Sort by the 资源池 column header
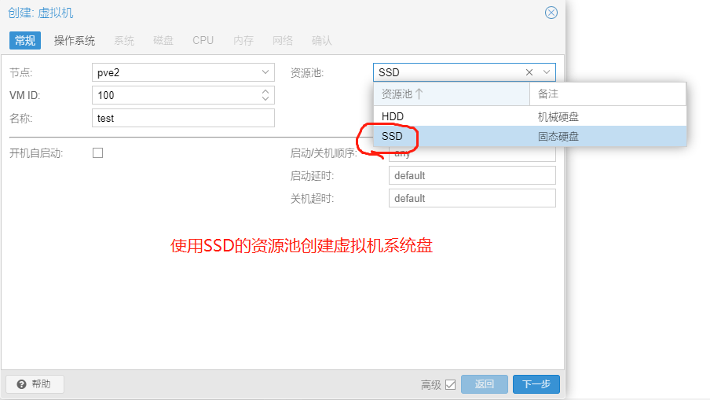The image size is (710, 400). (452, 94)
